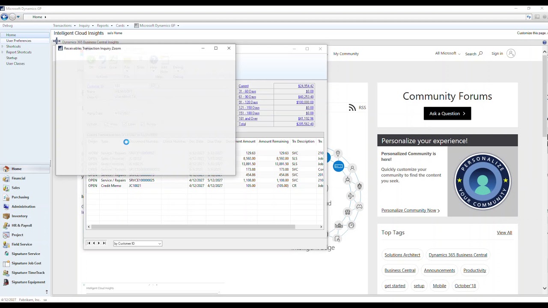Open the Inquiry menu

tap(86, 26)
